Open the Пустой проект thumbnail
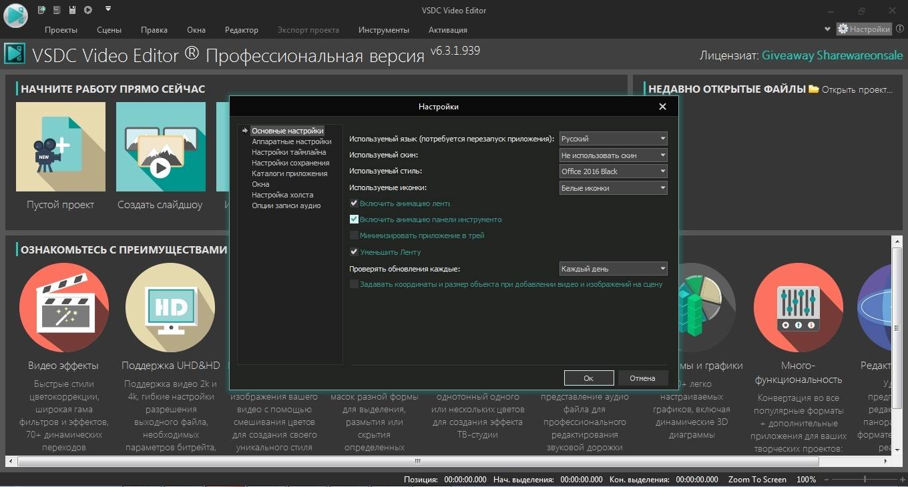 point(61,147)
